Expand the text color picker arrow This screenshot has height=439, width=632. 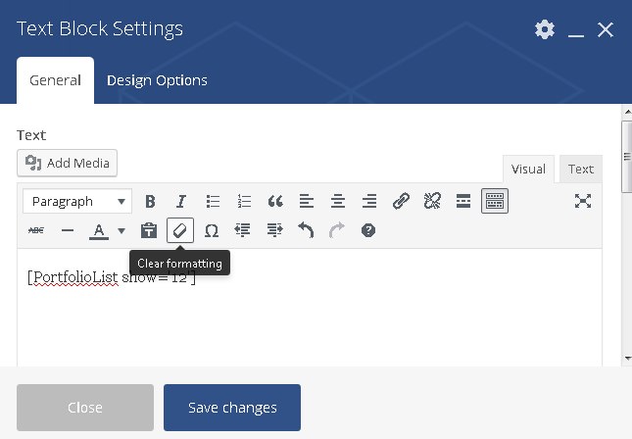tap(122, 231)
